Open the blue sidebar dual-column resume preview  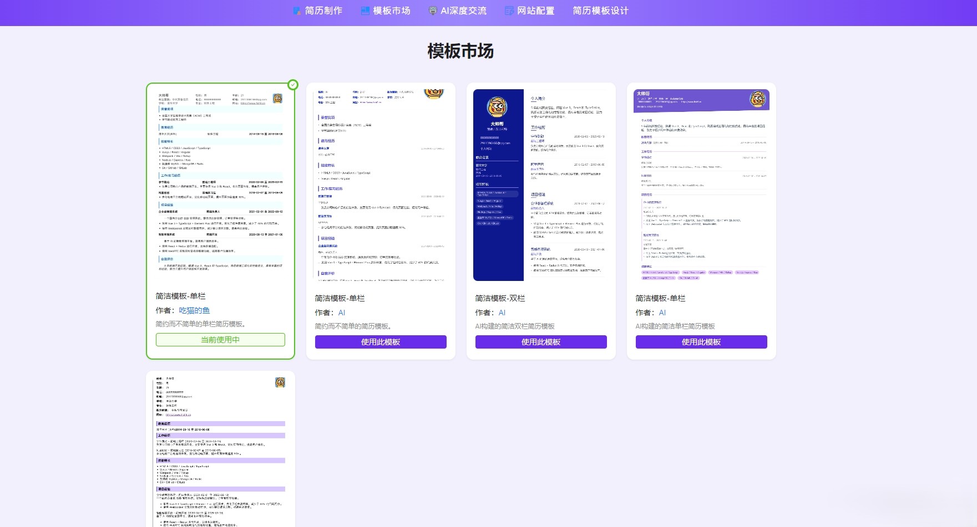coord(541,186)
